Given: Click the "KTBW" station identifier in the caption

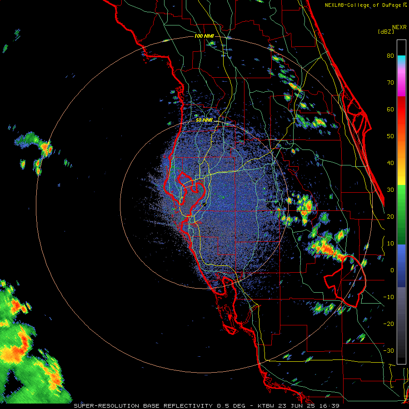Looking at the screenshot, I should tap(266, 406).
